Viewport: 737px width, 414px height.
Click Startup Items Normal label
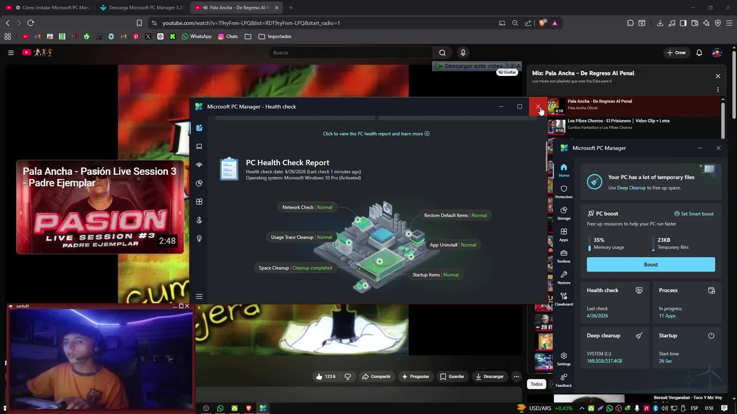click(x=435, y=275)
